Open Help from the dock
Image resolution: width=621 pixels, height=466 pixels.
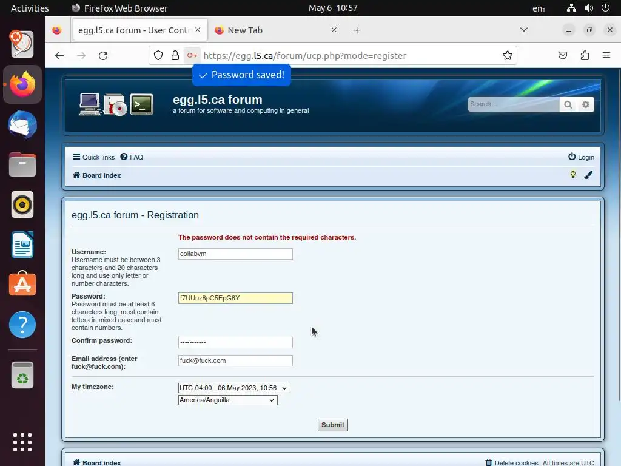click(x=22, y=325)
